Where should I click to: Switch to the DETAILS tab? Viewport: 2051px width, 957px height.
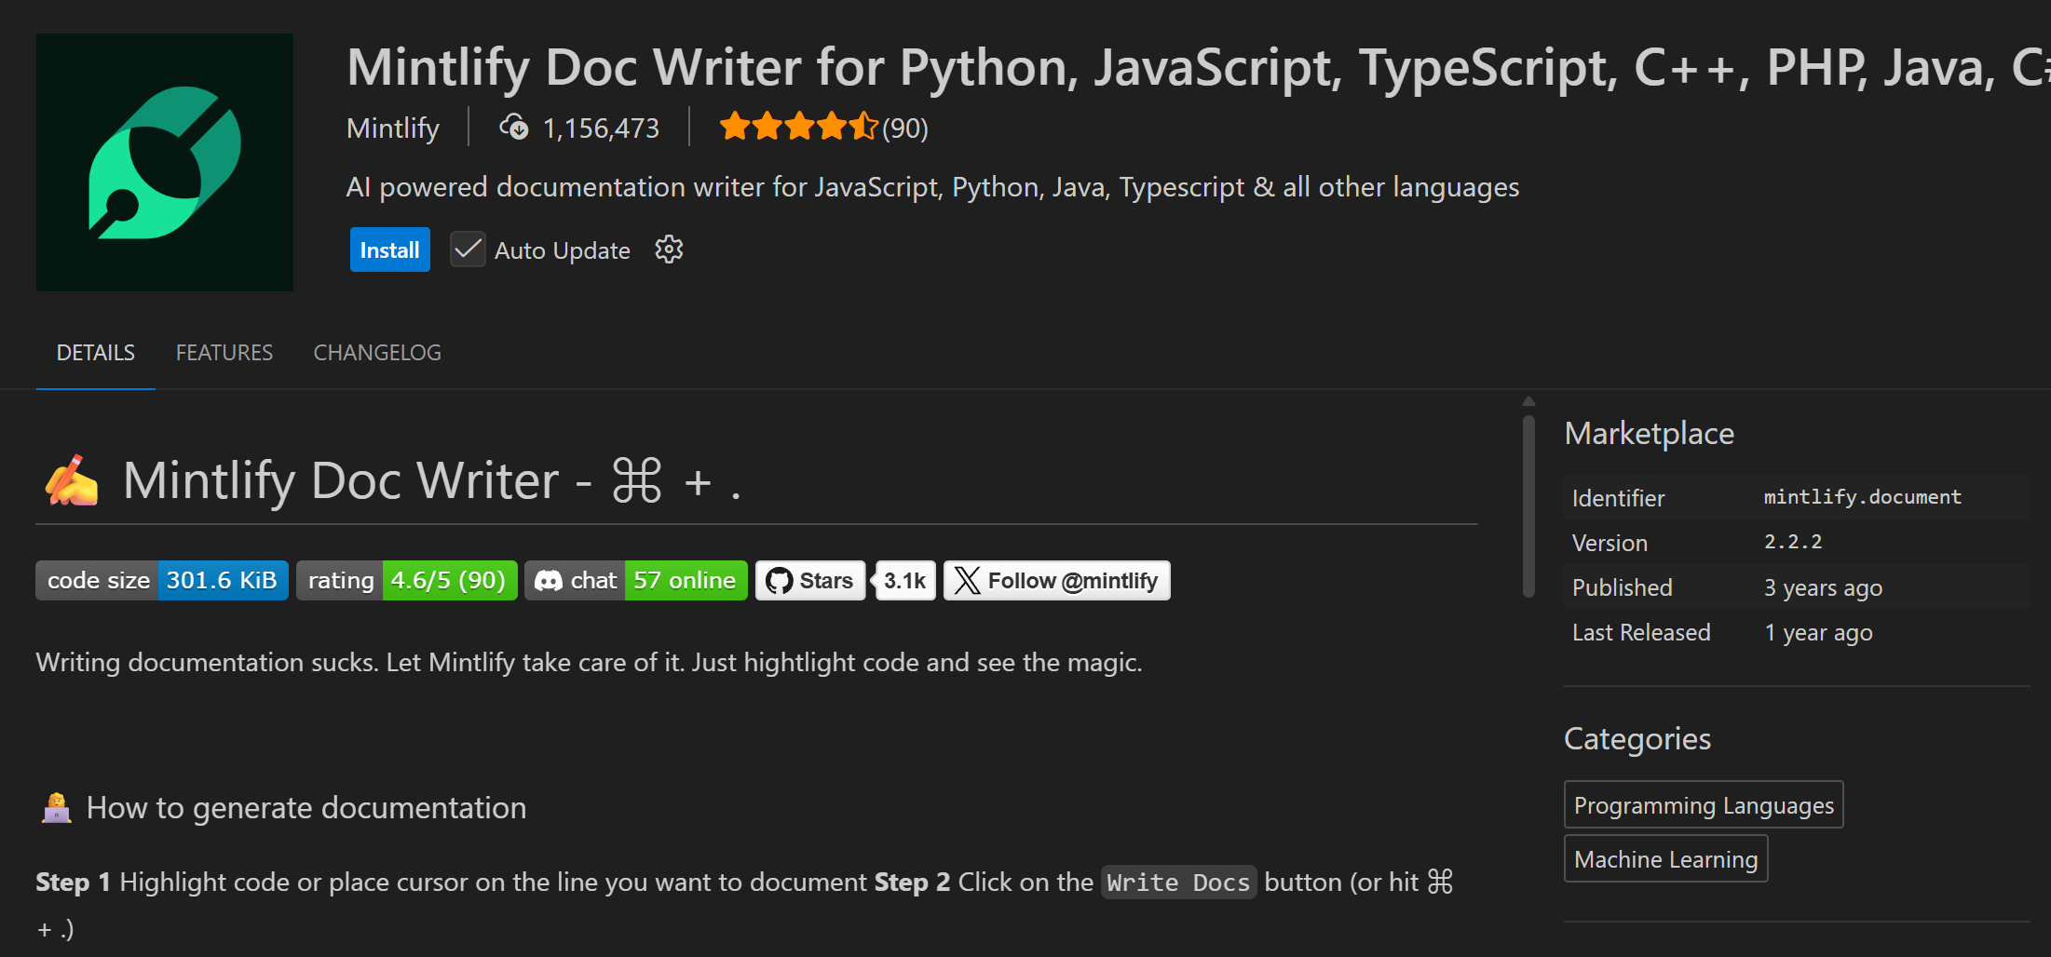pyautogui.click(x=95, y=353)
